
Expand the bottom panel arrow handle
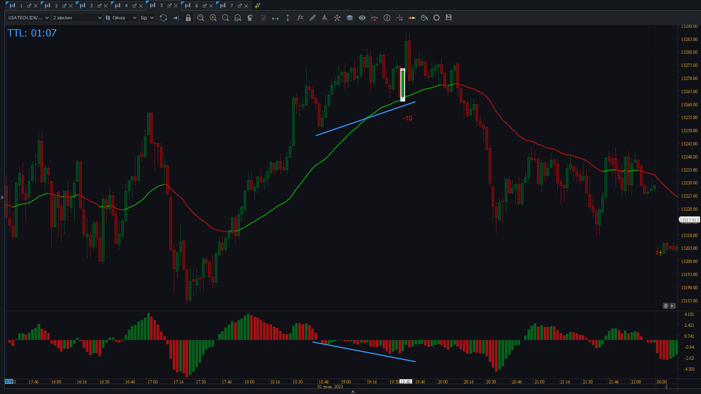353,391
